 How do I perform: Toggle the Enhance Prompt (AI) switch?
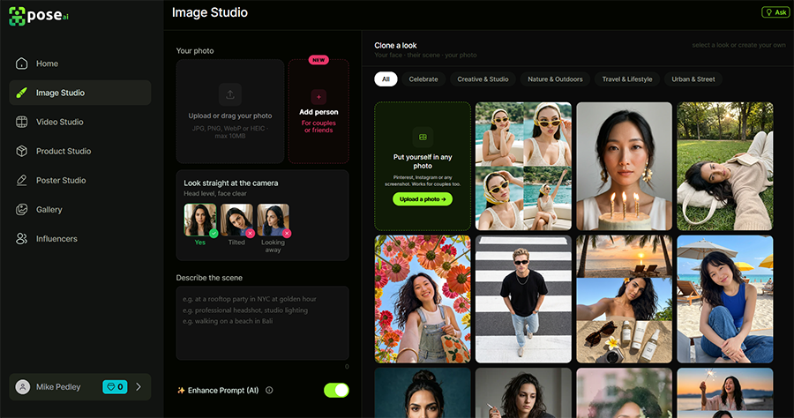(x=336, y=390)
